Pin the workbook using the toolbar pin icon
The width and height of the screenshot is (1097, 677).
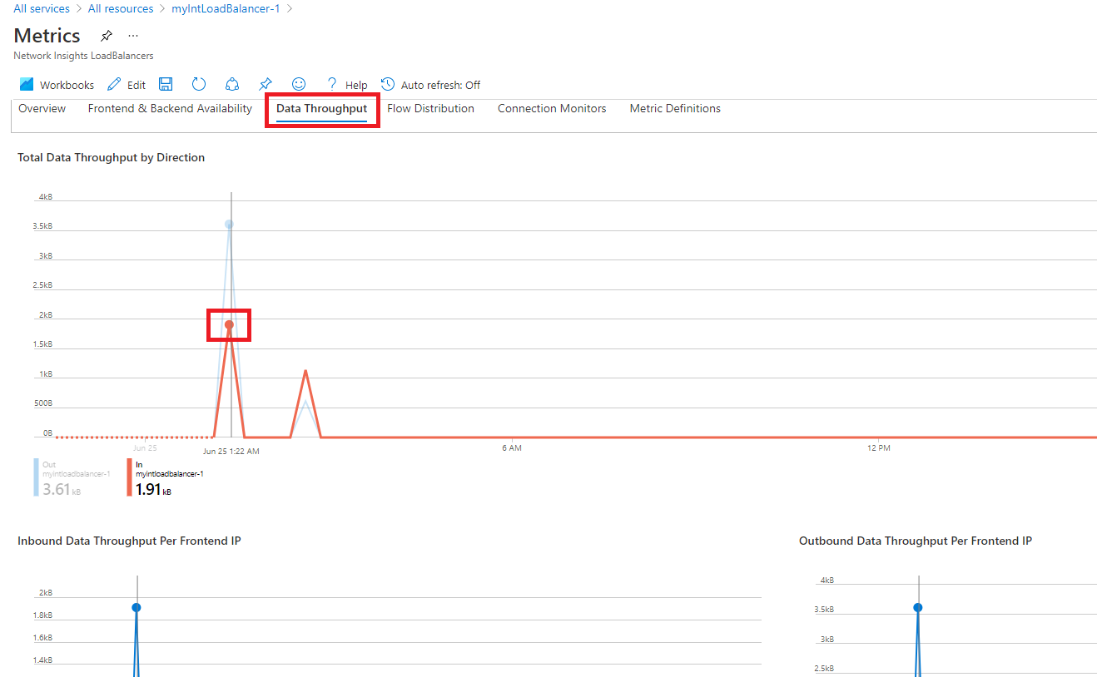(x=265, y=84)
